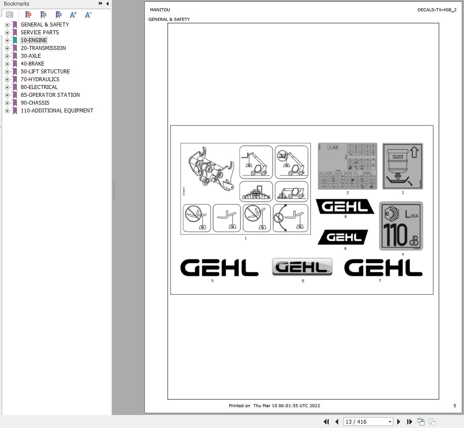Expand the SERVICE PARTS bookmark
Viewport: 464px width, 428px height.
tap(7, 33)
